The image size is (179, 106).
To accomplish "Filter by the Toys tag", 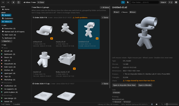I will tap(7, 76).
